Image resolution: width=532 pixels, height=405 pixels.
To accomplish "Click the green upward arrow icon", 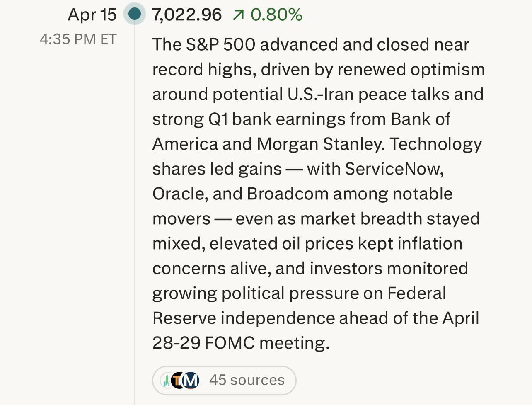I will [238, 15].
